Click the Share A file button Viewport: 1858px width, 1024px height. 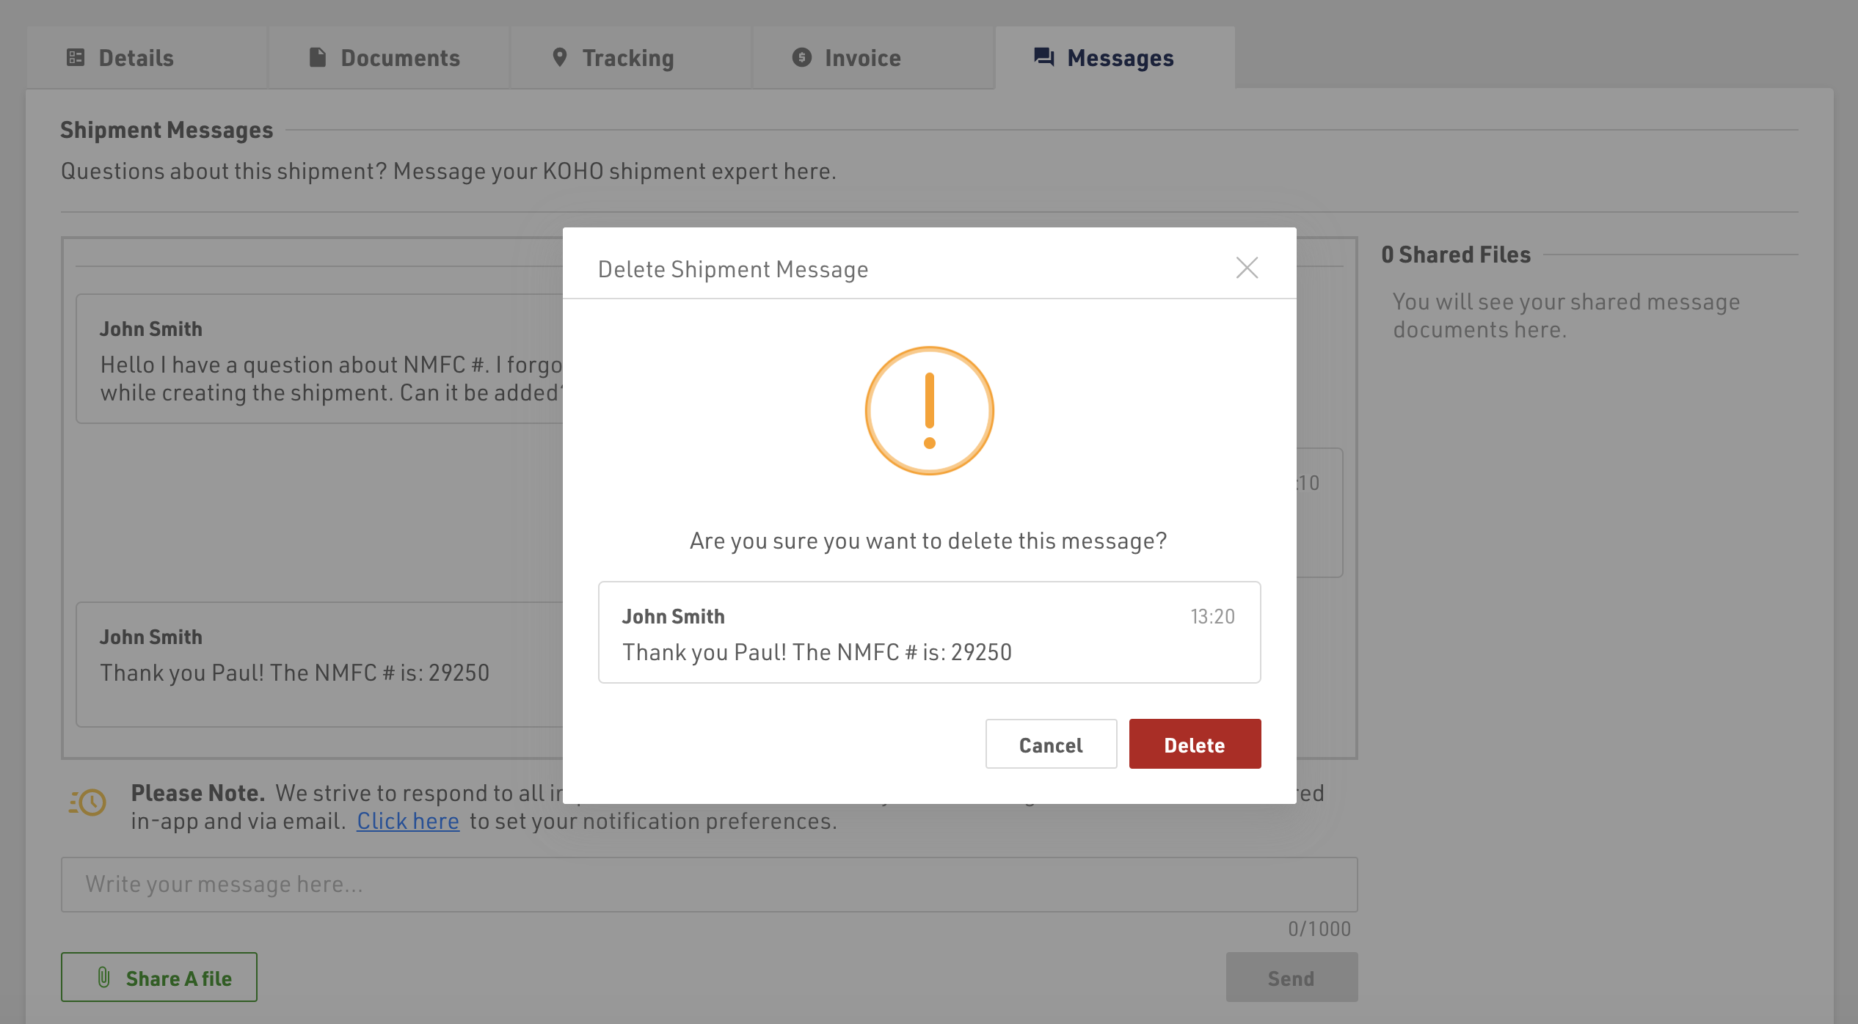click(x=159, y=977)
